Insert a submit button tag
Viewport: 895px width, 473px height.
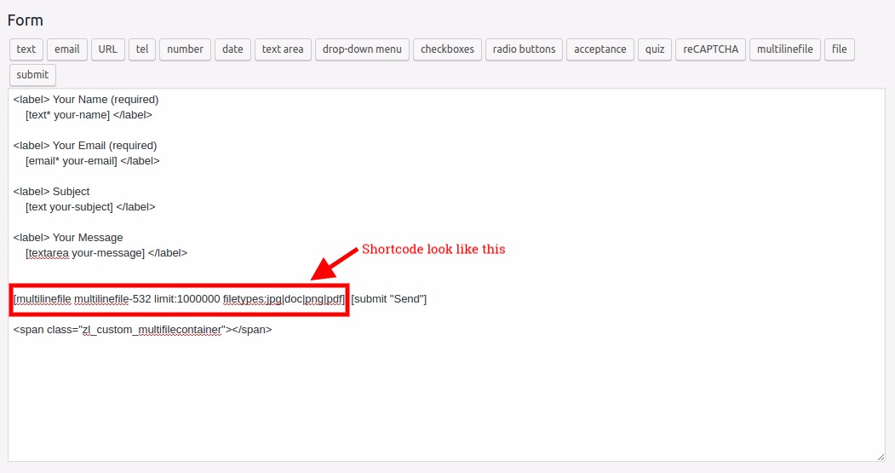coord(32,75)
